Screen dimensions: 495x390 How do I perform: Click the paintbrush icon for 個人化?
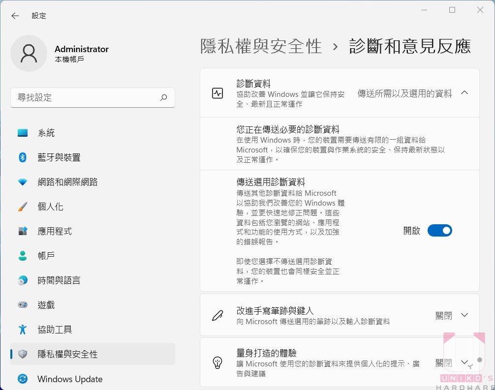(x=23, y=207)
